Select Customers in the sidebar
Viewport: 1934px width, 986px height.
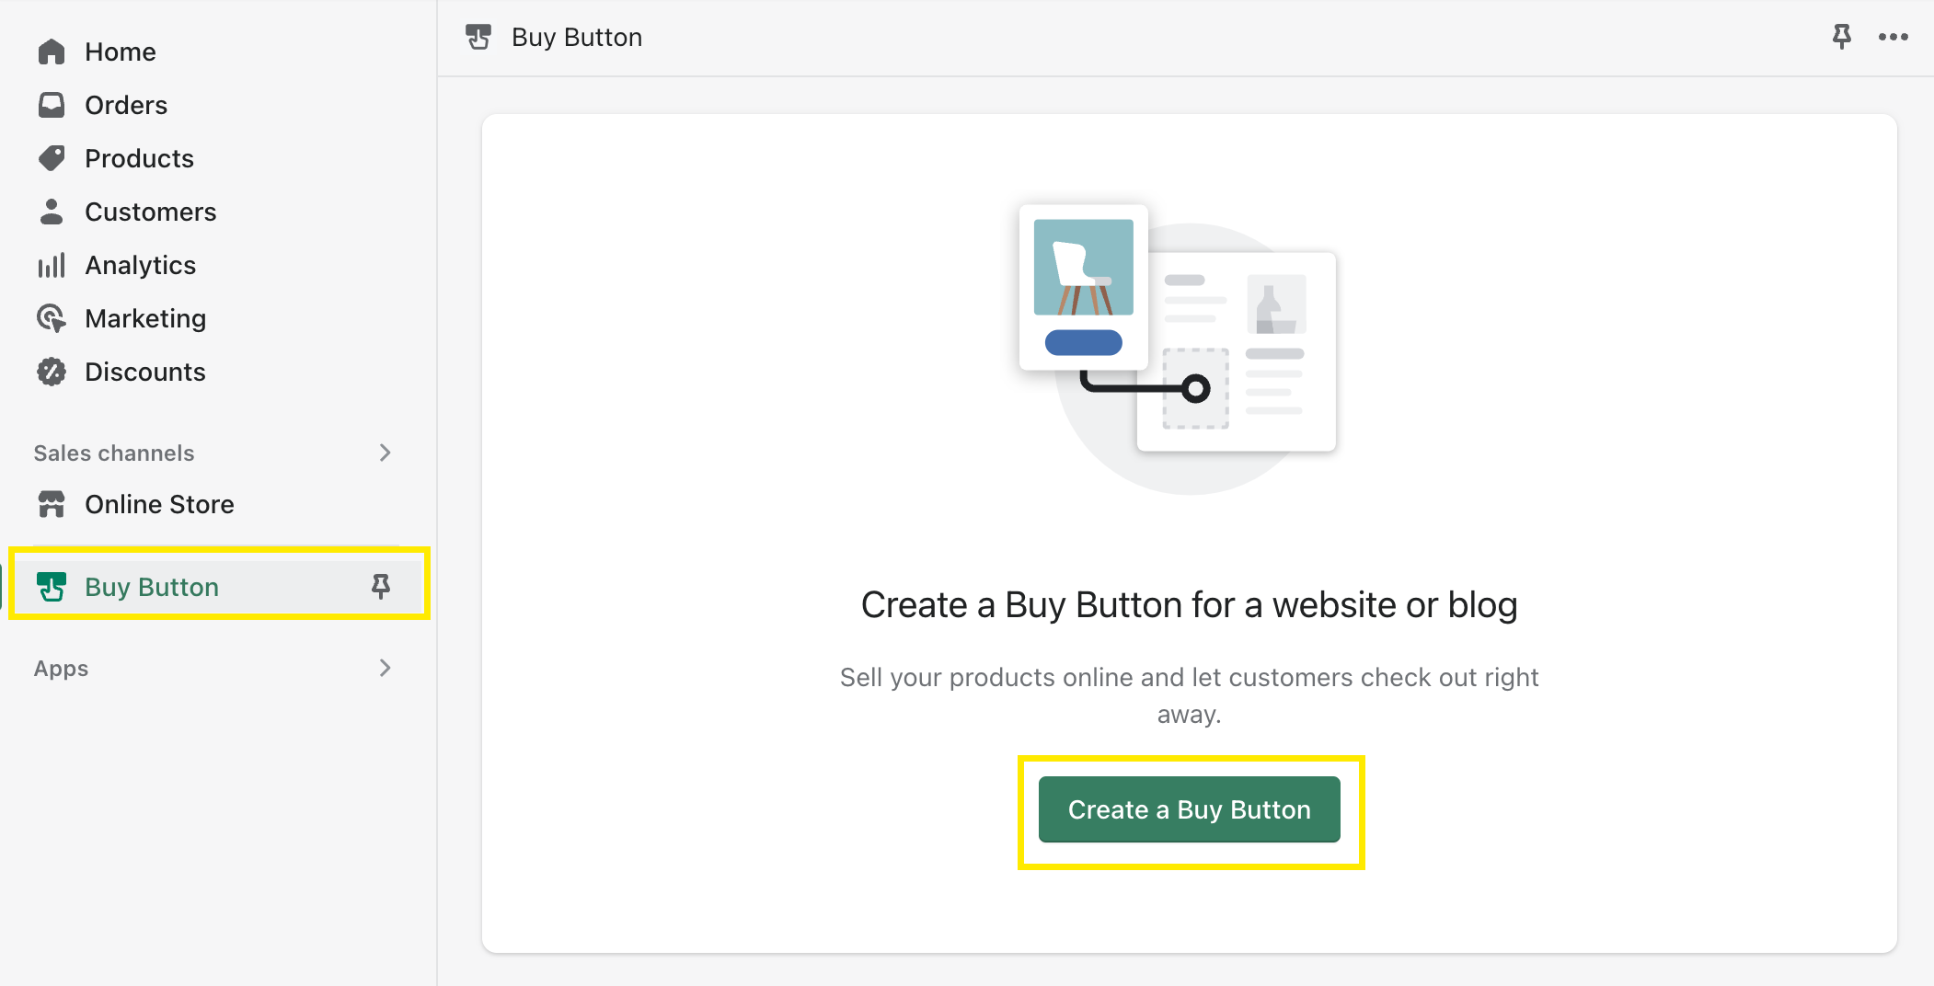pos(151,212)
